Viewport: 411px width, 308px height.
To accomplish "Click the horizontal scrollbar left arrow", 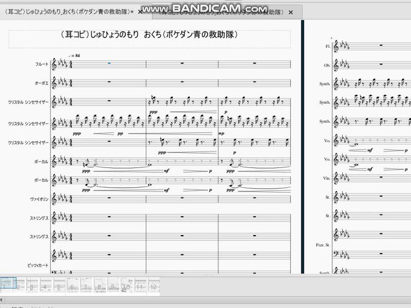I will [x=2, y=300].
